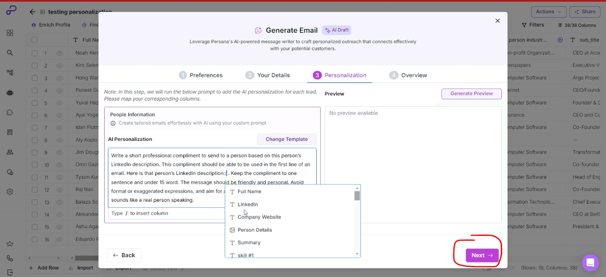Open the robot agent icon in sidebar
The width and height of the screenshot is (606, 277).
coord(10,92)
